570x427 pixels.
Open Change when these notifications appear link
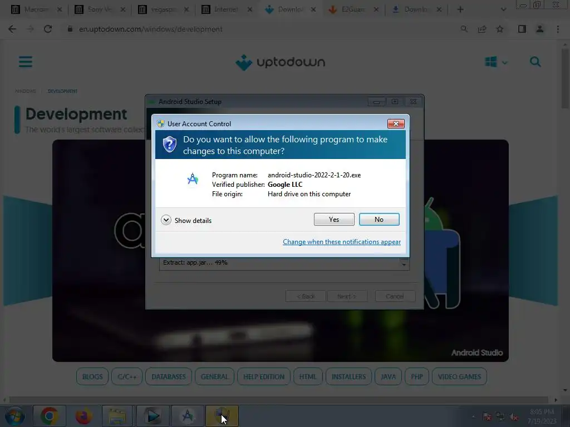[341, 242]
